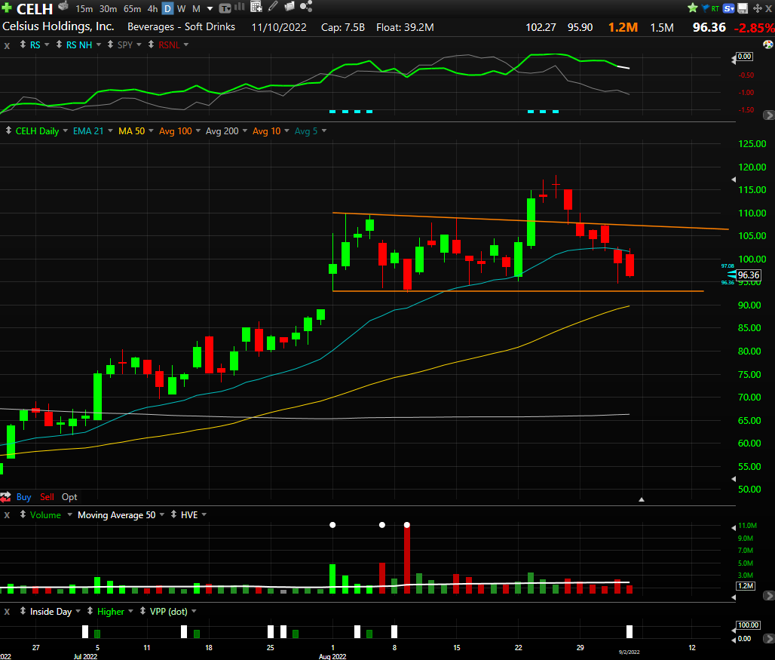Click the buy/sell swap arrows icon
775x660 pixels.
(x=5, y=497)
